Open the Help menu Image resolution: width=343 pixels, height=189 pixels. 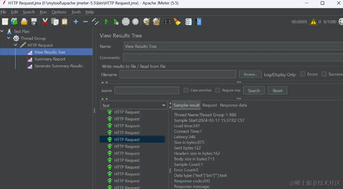point(90,12)
